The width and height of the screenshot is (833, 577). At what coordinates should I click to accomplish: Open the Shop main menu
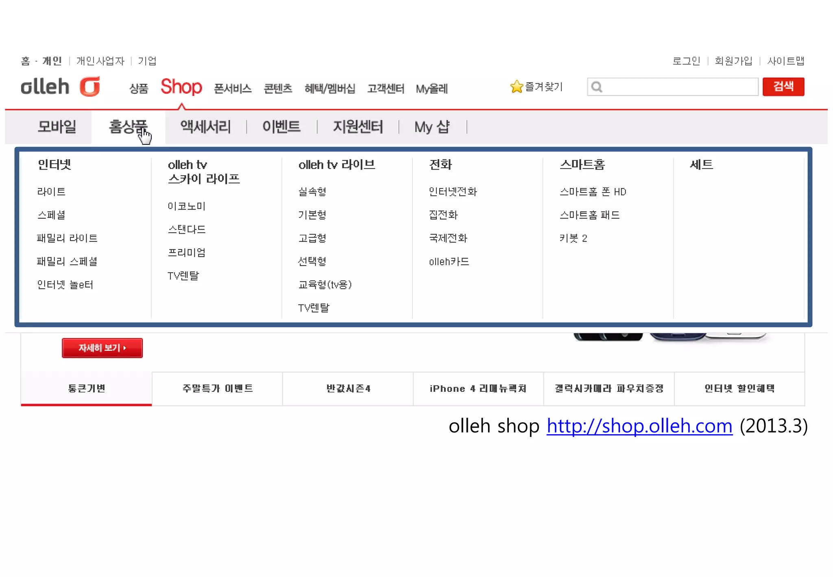click(181, 87)
